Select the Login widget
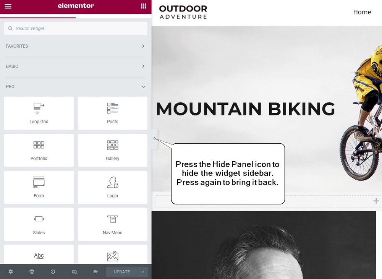Viewport: 382px width, 279px height. click(112, 187)
